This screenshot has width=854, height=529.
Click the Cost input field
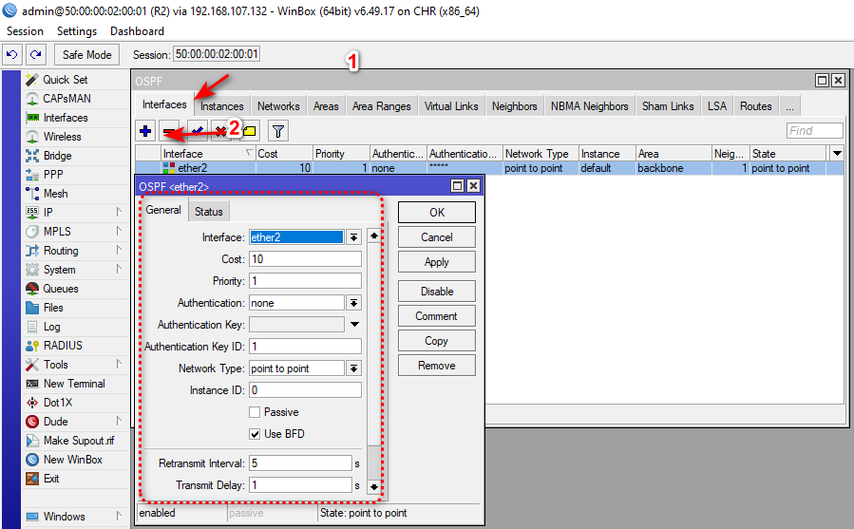pos(305,259)
